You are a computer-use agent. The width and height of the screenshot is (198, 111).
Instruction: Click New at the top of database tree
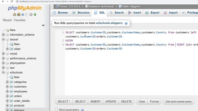pyautogui.click(x=13, y=30)
